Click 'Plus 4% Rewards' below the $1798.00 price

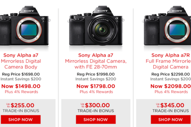click(95, 92)
